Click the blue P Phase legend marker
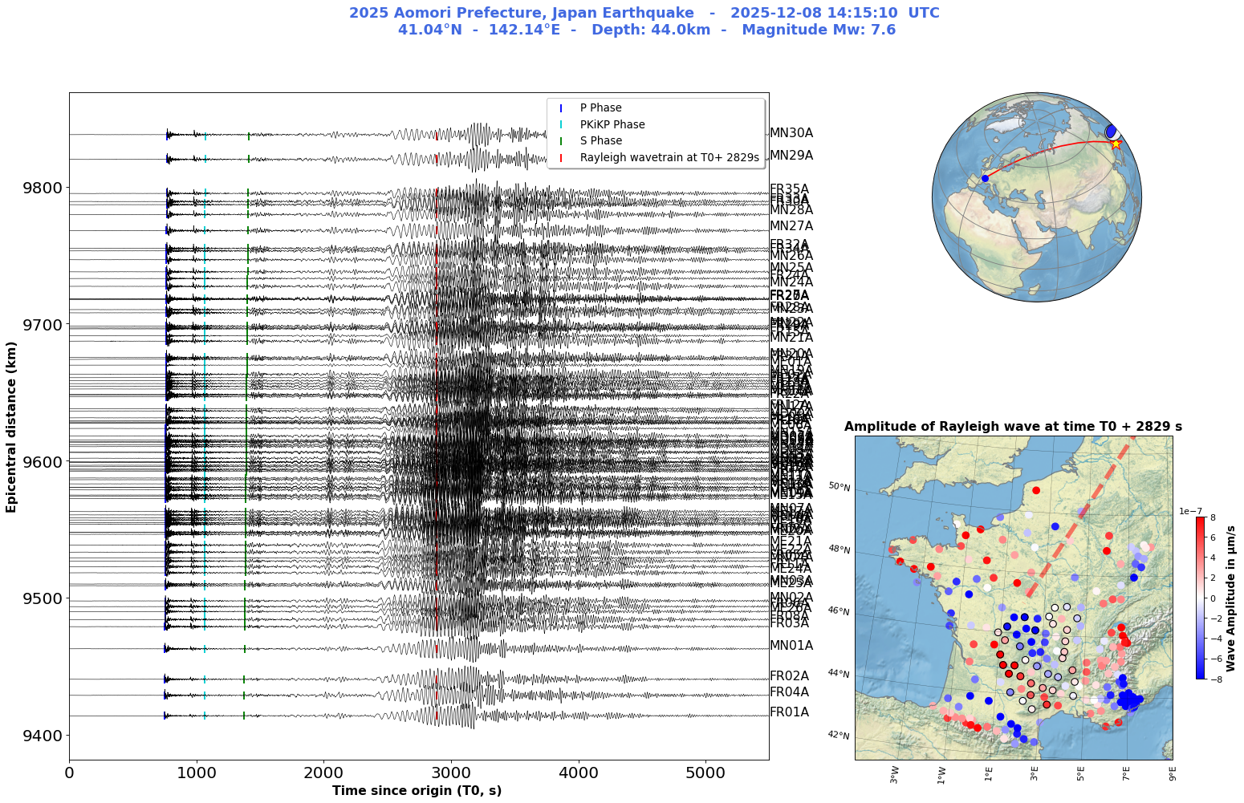The width and height of the screenshot is (1244, 803). pos(561,108)
